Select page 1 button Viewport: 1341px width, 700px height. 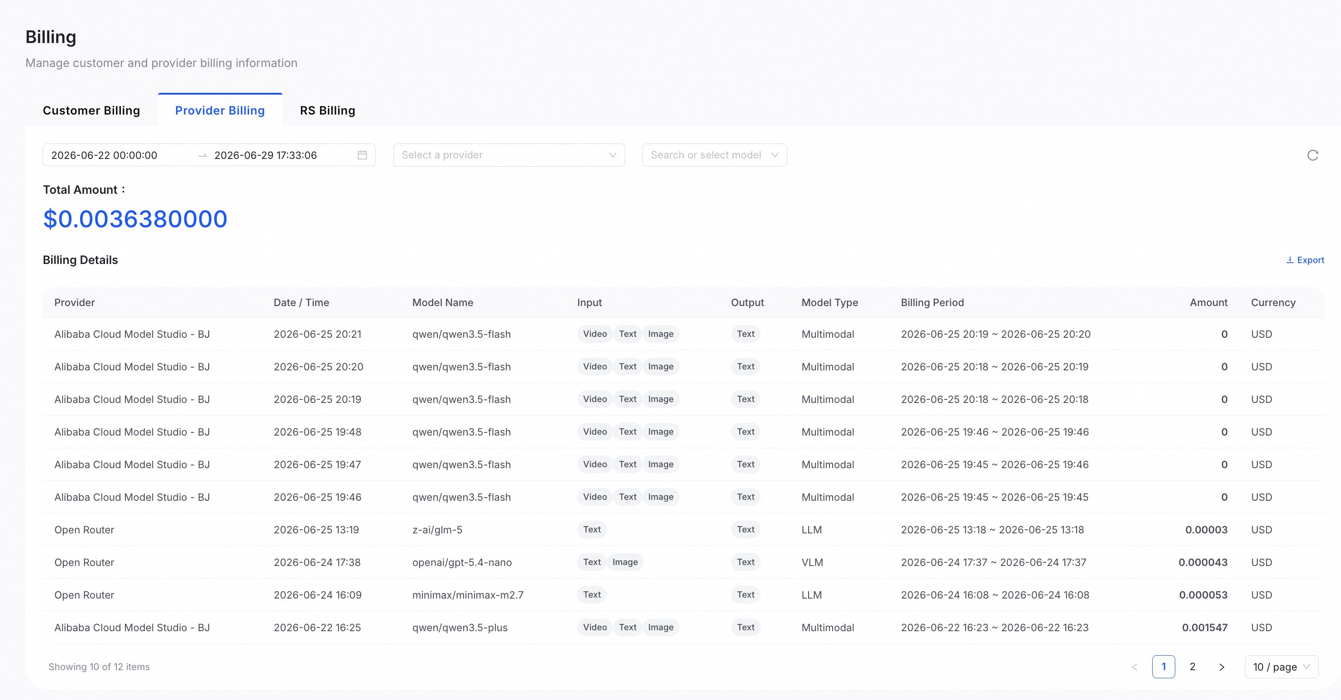(x=1164, y=666)
